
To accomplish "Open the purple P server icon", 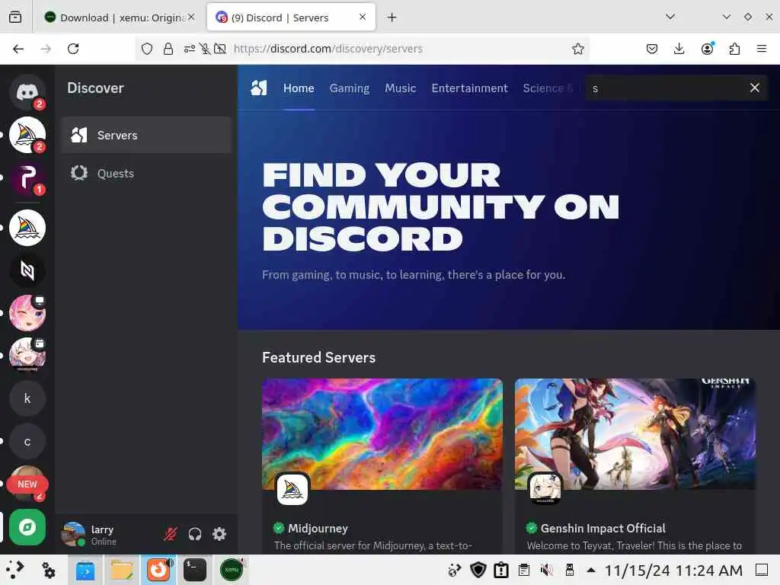I will pos(27,178).
